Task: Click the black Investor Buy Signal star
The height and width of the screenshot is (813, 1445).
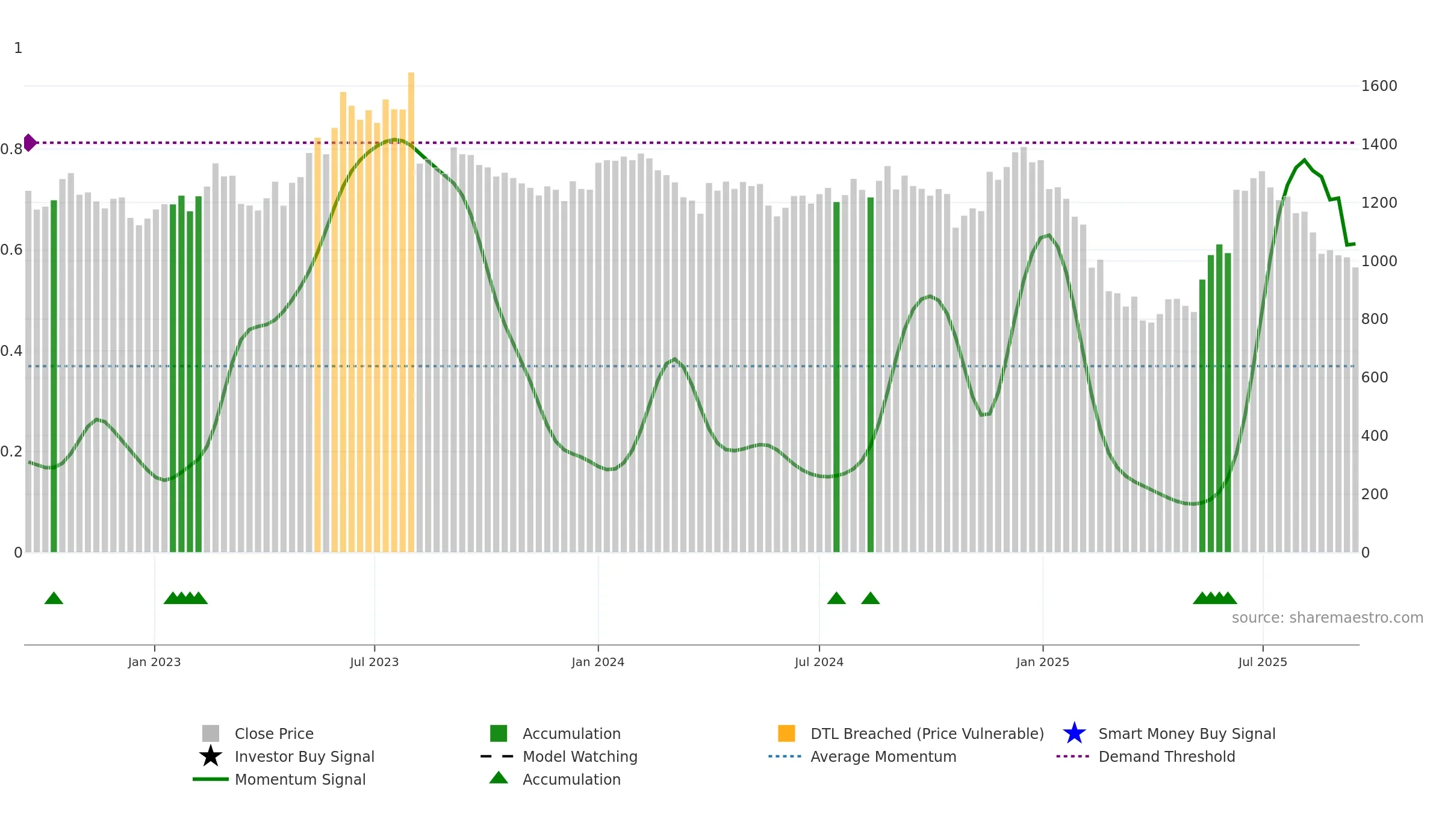Action: click(211, 756)
